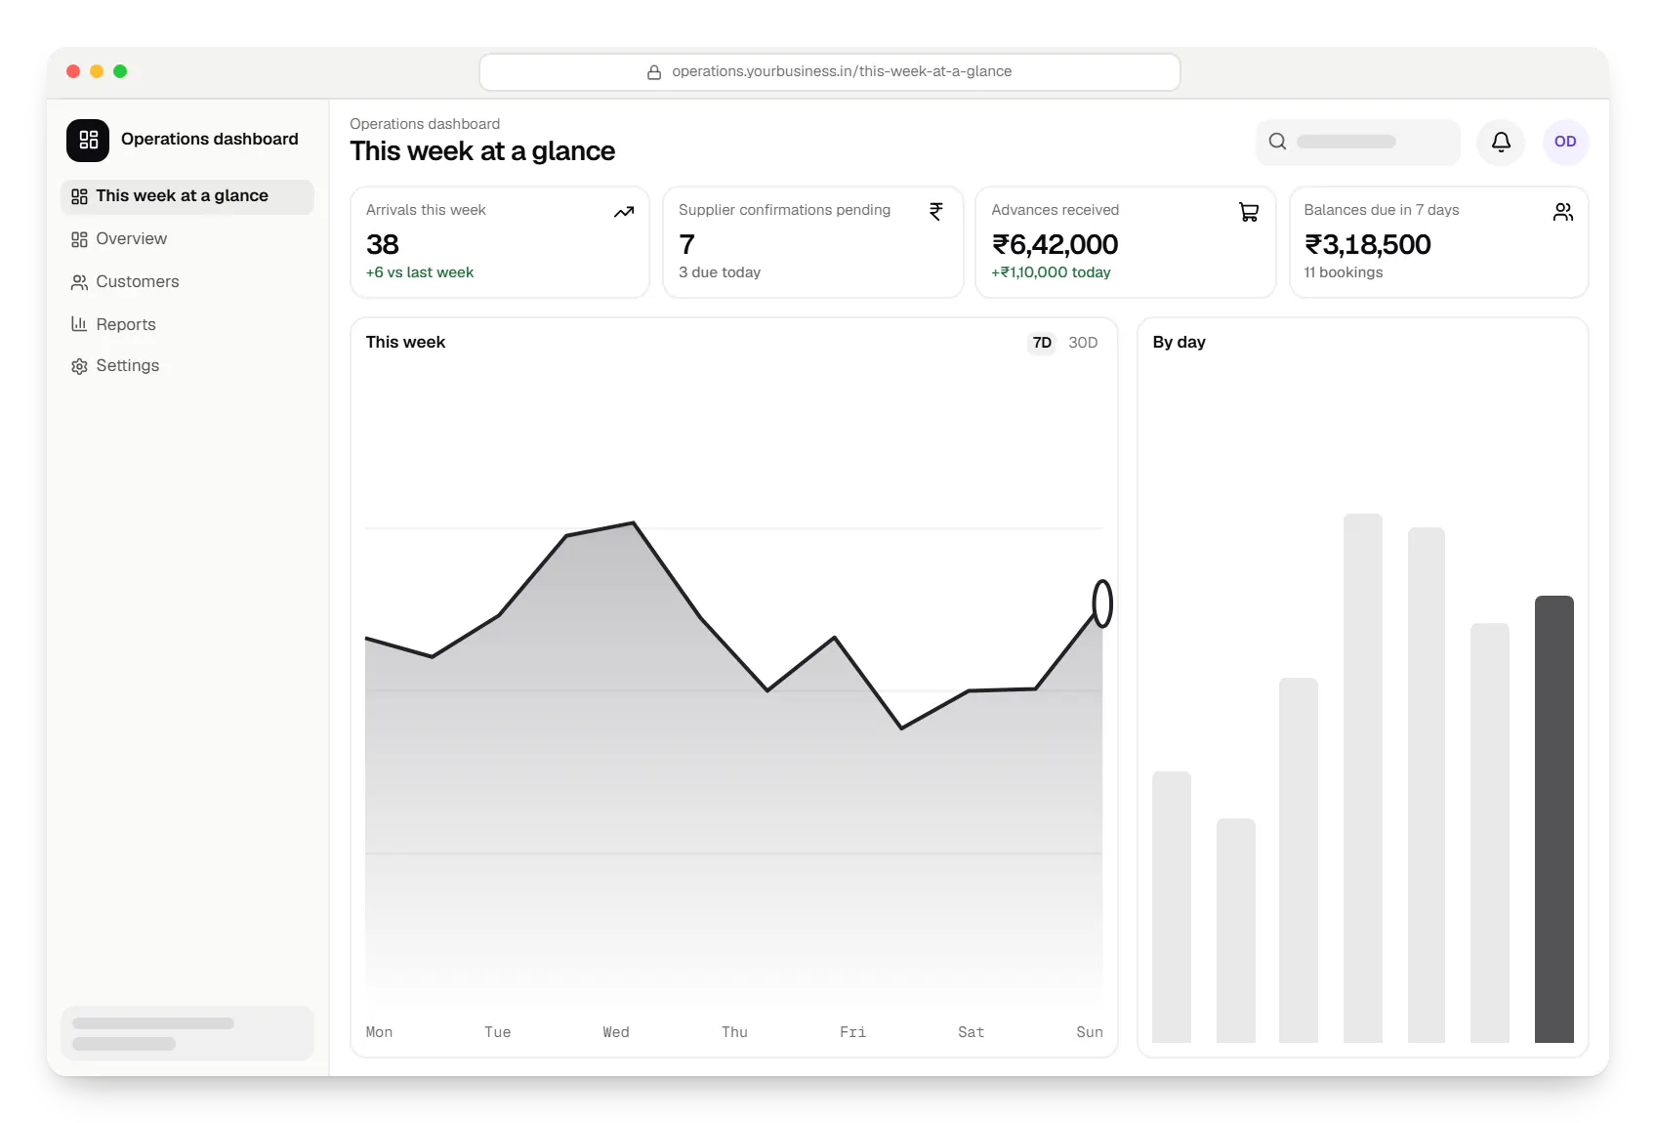Click people icon in Balances due card
Viewport: 1656px width, 1123px height.
click(x=1563, y=212)
